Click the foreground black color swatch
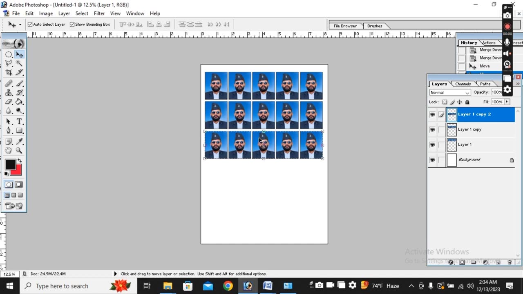 point(10,165)
